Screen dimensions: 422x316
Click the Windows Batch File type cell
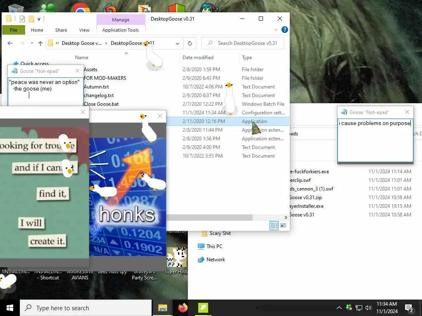(263, 104)
